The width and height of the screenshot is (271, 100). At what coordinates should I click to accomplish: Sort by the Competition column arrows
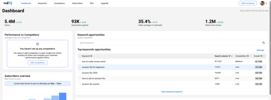(250, 56)
